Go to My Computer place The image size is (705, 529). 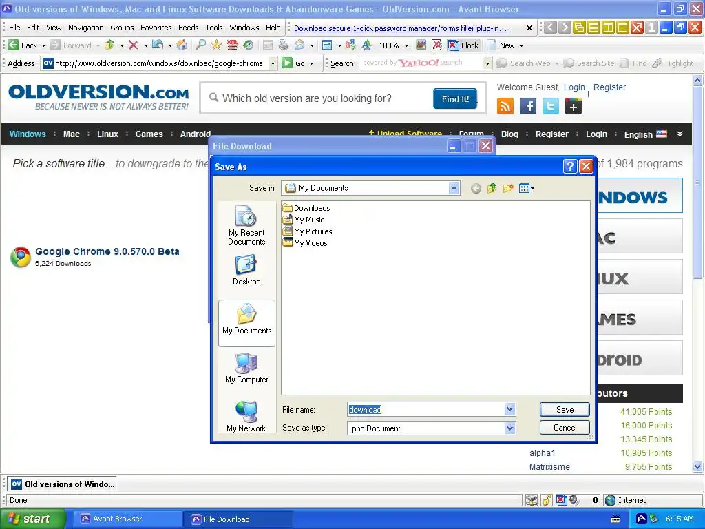246,368
